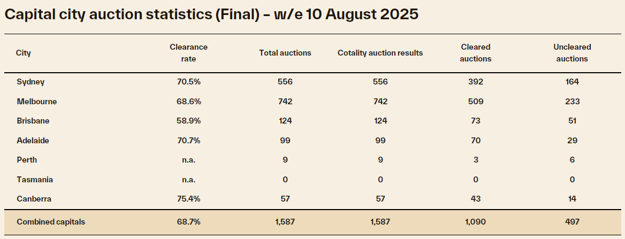Click the Canberra city name

coord(34,199)
